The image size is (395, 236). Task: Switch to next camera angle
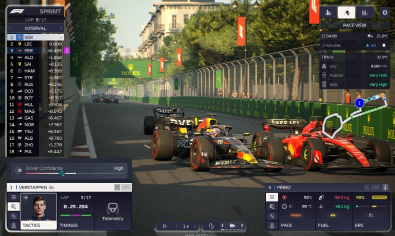[242, 226]
